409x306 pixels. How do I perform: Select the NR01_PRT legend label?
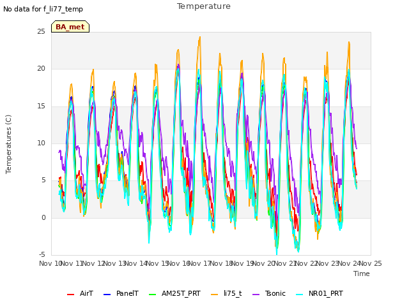click(326, 294)
